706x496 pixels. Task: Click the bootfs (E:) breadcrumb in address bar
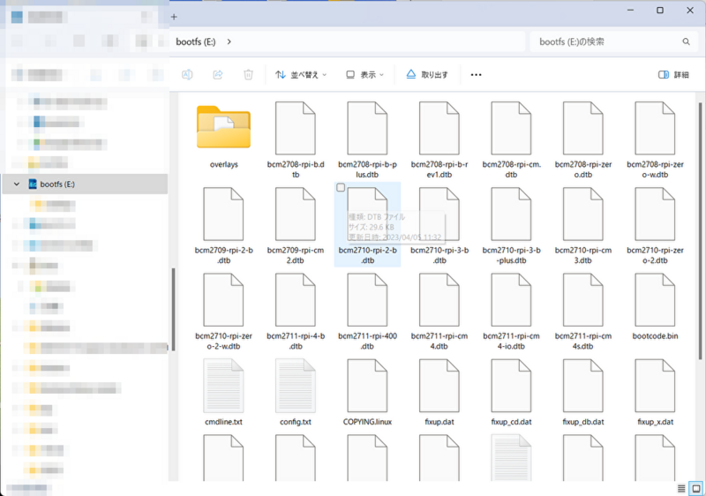pos(196,41)
